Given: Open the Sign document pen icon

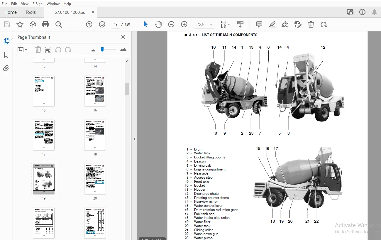Looking at the screenshot, I should [x=285, y=24].
